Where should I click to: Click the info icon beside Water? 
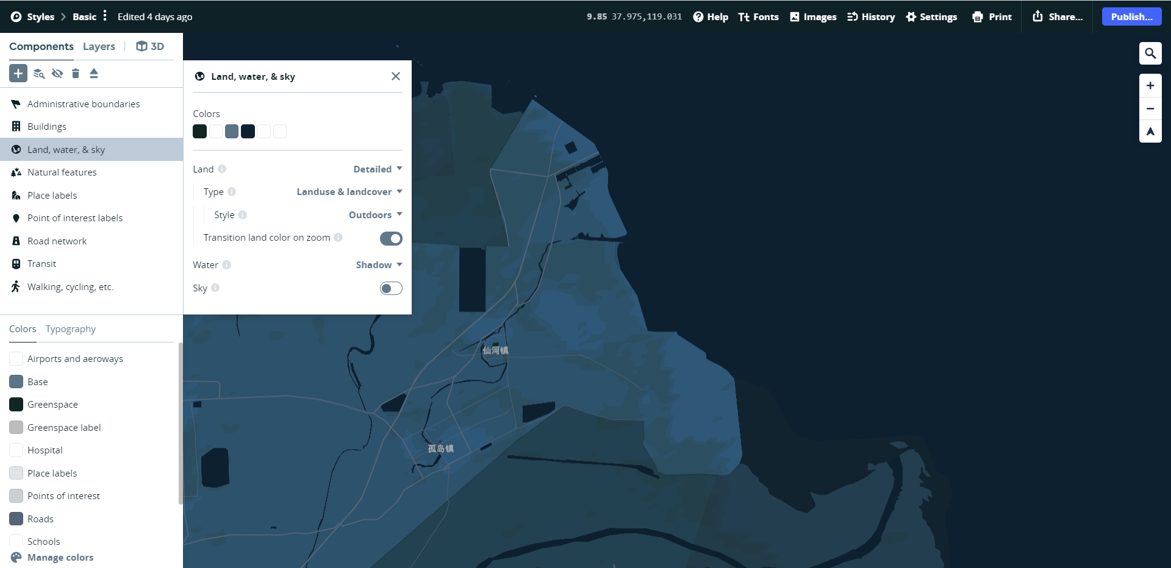click(226, 264)
